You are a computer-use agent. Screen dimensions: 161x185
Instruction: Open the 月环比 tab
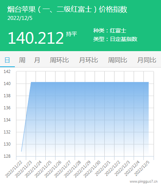tap(88, 60)
